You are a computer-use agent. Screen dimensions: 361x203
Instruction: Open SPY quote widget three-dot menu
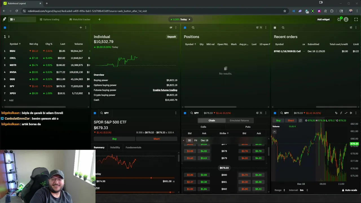point(176,113)
